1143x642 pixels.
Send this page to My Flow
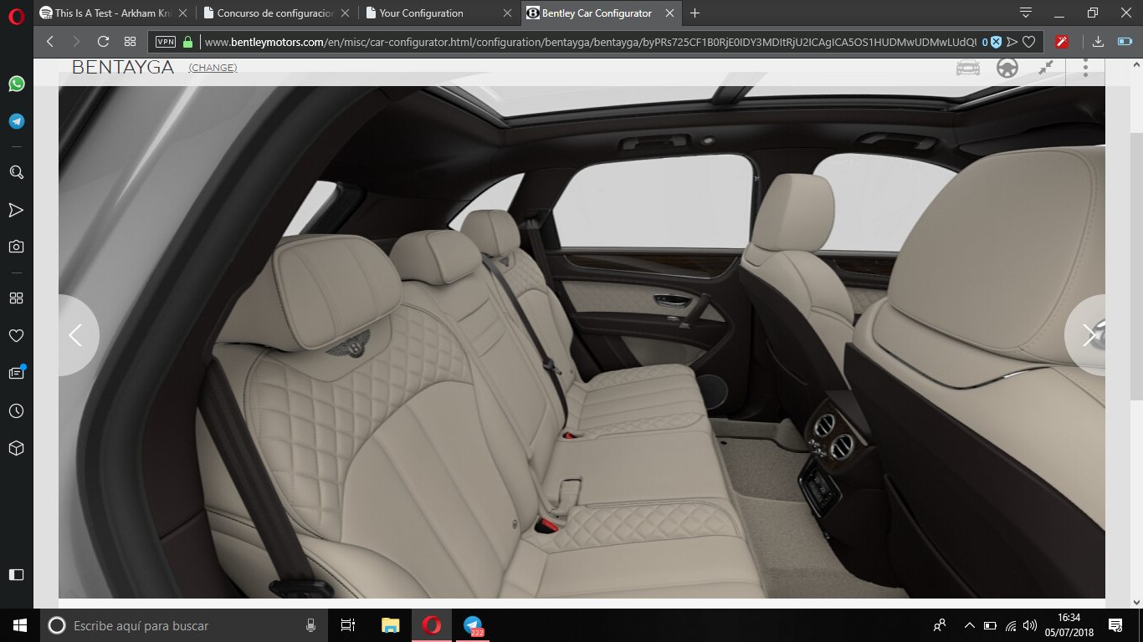(x=1012, y=42)
